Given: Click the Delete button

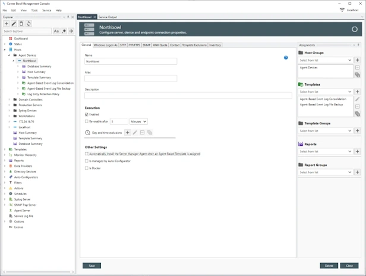Looking at the screenshot, I should click(x=329, y=266).
